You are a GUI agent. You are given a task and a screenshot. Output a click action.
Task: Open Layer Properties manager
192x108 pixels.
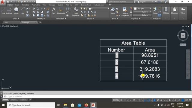(76, 12)
